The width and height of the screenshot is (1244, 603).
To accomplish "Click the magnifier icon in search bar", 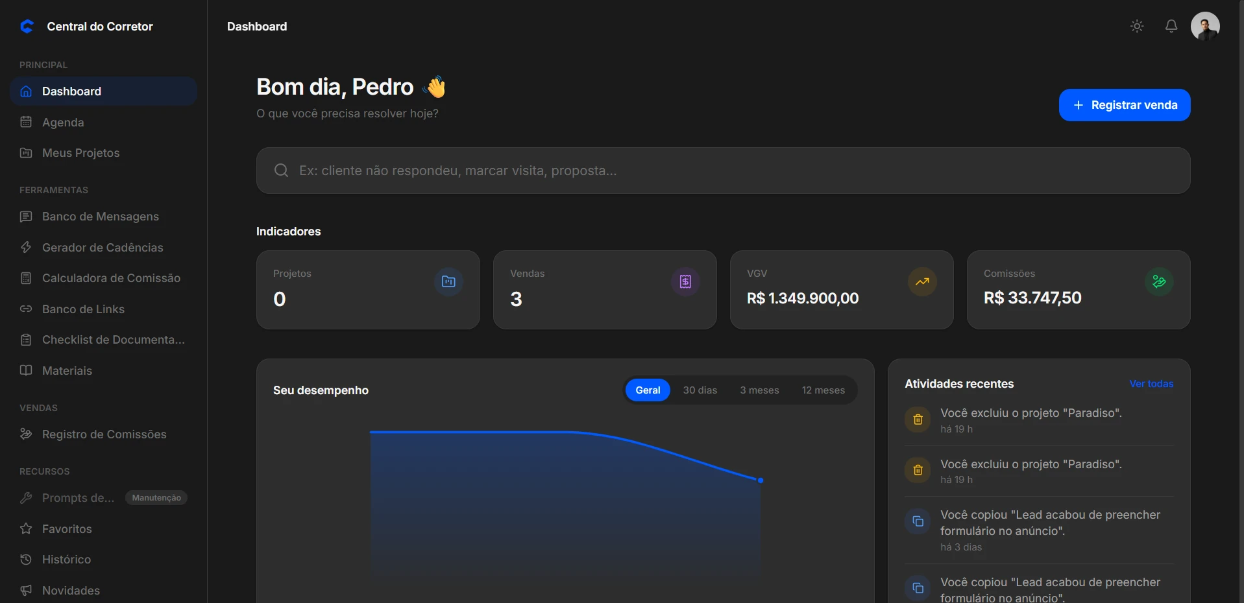I will pyautogui.click(x=281, y=171).
